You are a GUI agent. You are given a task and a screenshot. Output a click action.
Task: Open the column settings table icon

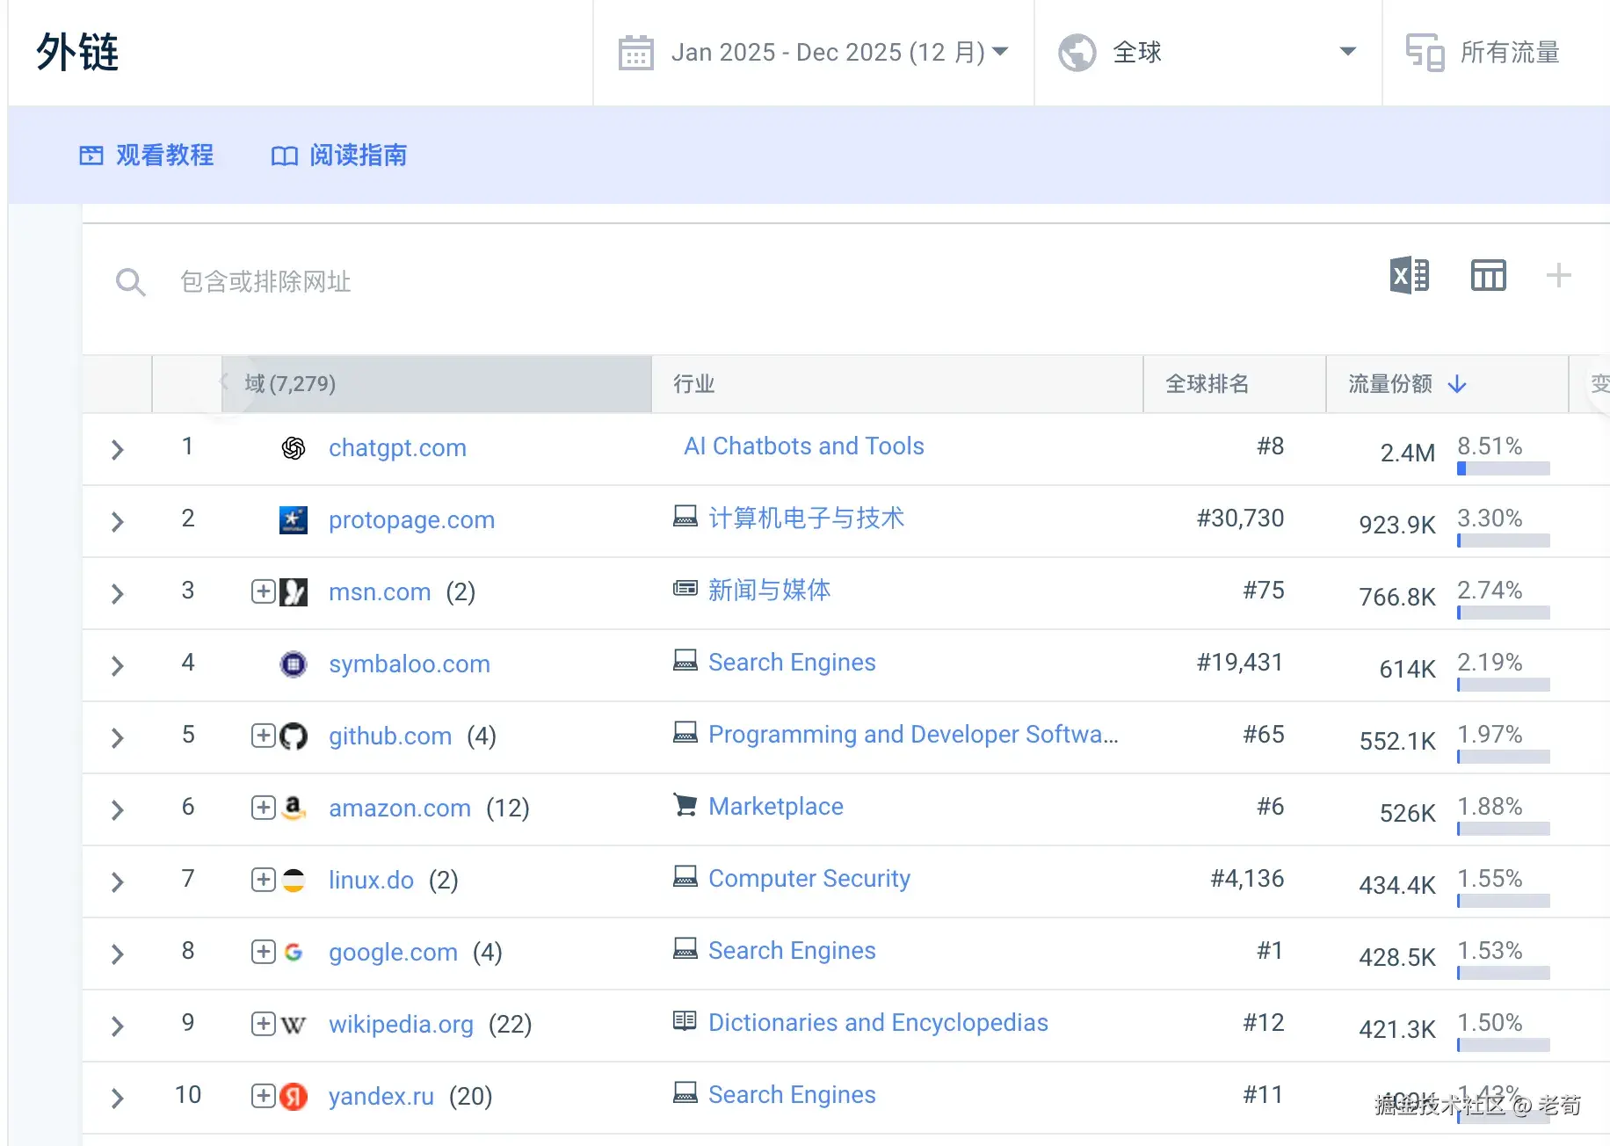[1488, 276]
